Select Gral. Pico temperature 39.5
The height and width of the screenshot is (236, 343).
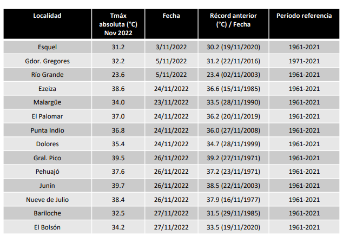(x=118, y=158)
